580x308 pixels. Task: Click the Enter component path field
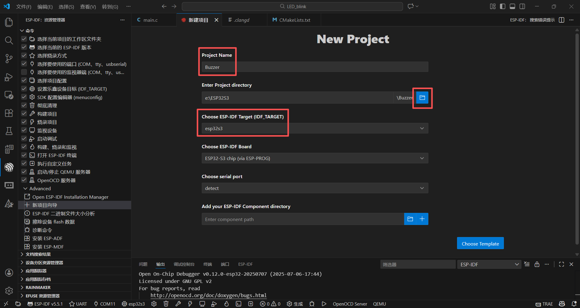(303, 219)
